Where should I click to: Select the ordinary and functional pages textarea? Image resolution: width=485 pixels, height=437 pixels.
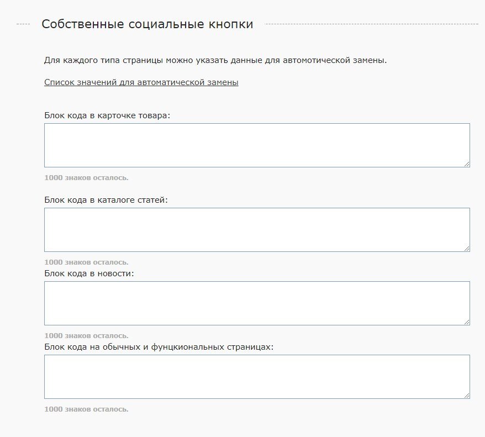point(257,376)
